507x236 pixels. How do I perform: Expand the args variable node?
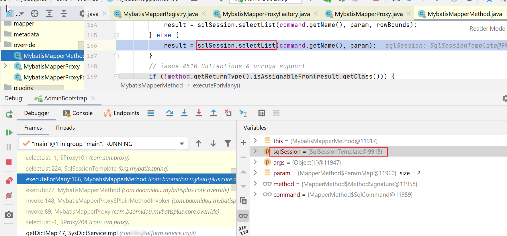click(255, 162)
